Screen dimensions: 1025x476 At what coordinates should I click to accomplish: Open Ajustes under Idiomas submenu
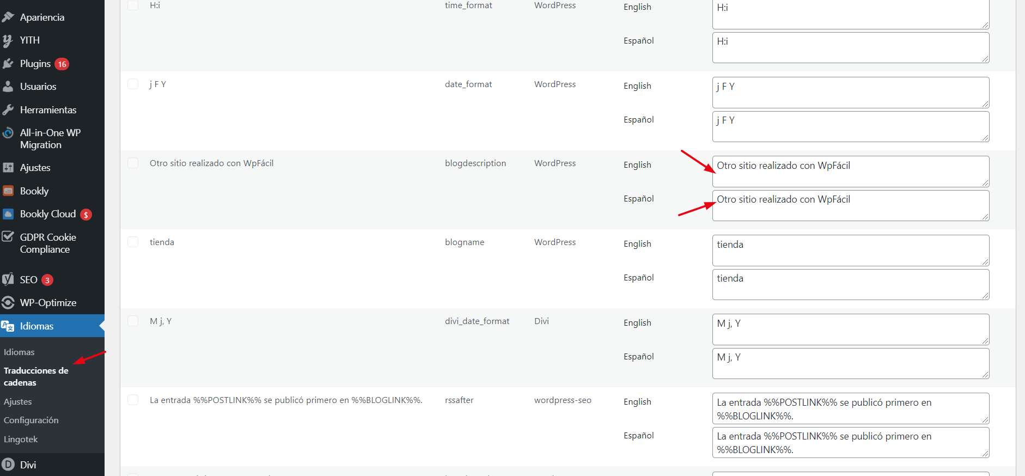tap(18, 402)
